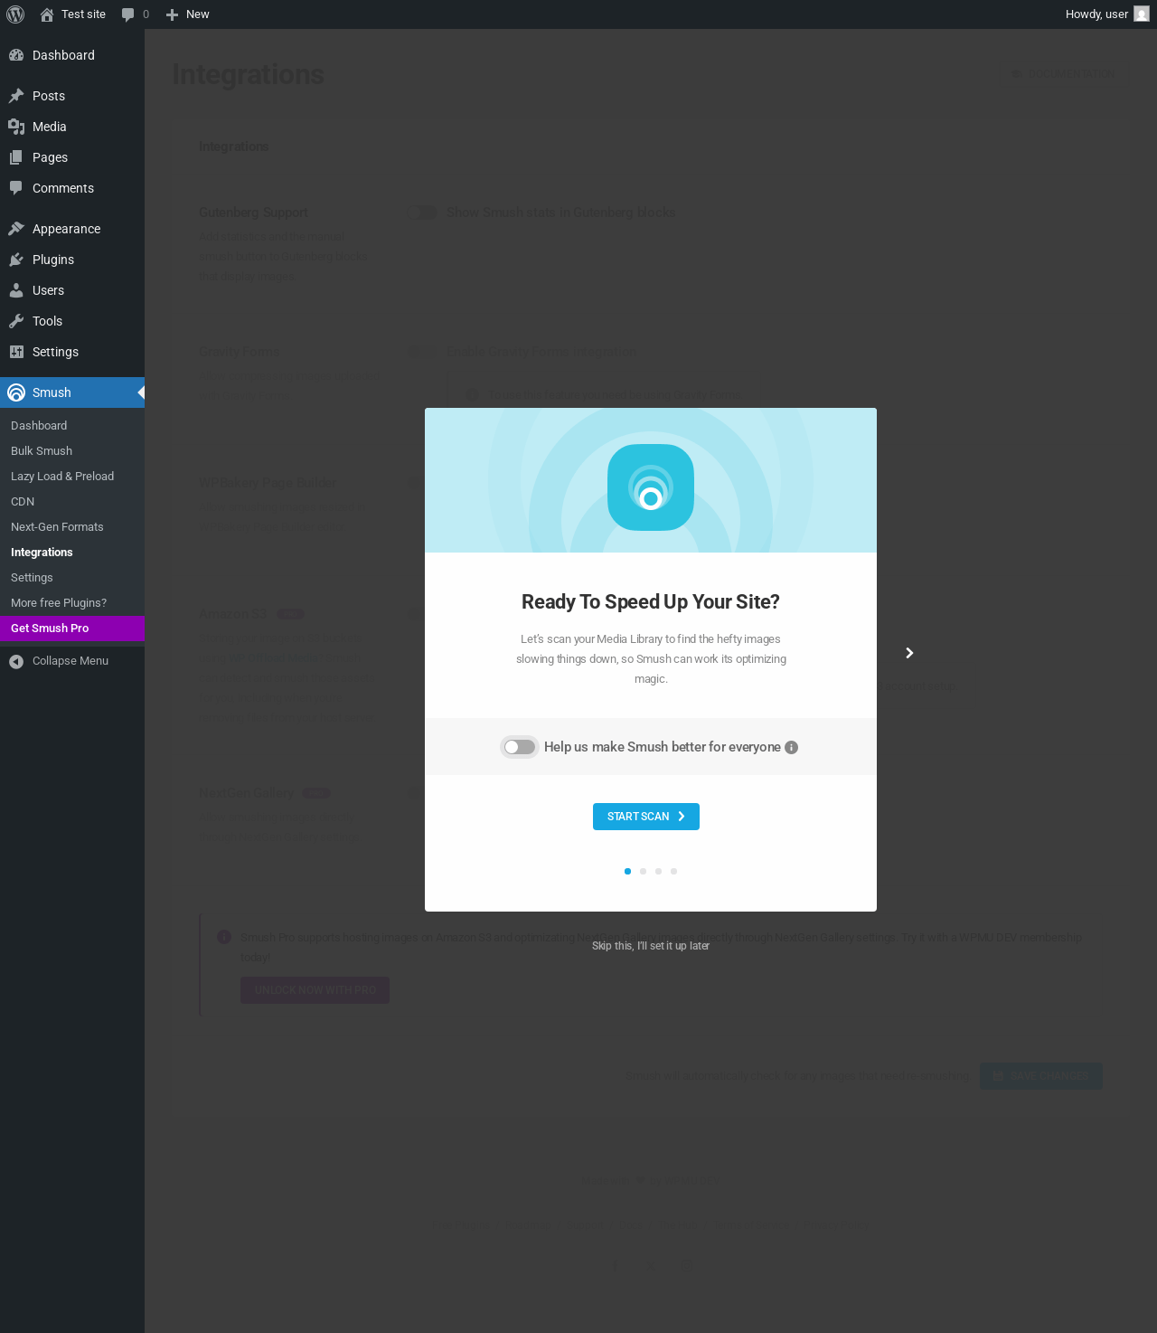Screen dimensions: 1157x1333
Task: Click the Collapse Menu arrow icon
Action: point(16,661)
